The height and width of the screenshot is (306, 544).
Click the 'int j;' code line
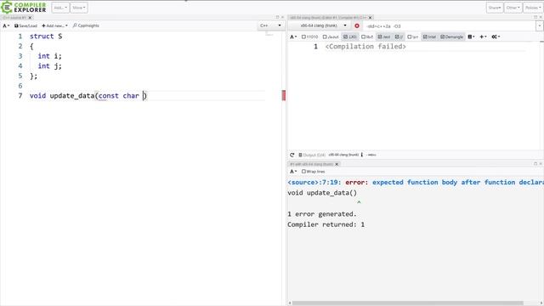[49, 66]
